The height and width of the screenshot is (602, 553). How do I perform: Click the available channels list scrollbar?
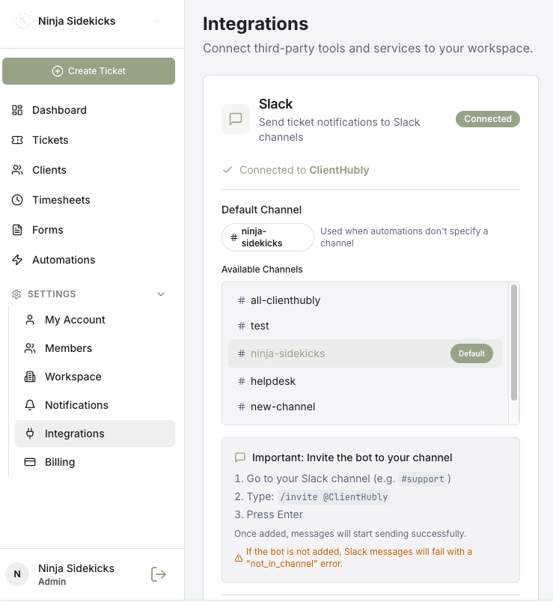point(514,342)
